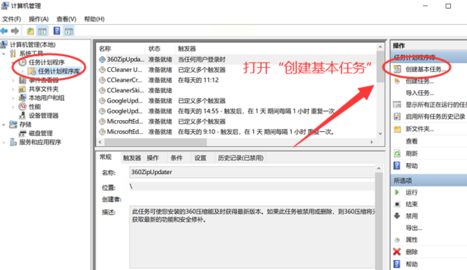Screen dimensions: 467x270
Task: Click the back arrow toolbar icon
Action: pyautogui.click(x=4, y=31)
